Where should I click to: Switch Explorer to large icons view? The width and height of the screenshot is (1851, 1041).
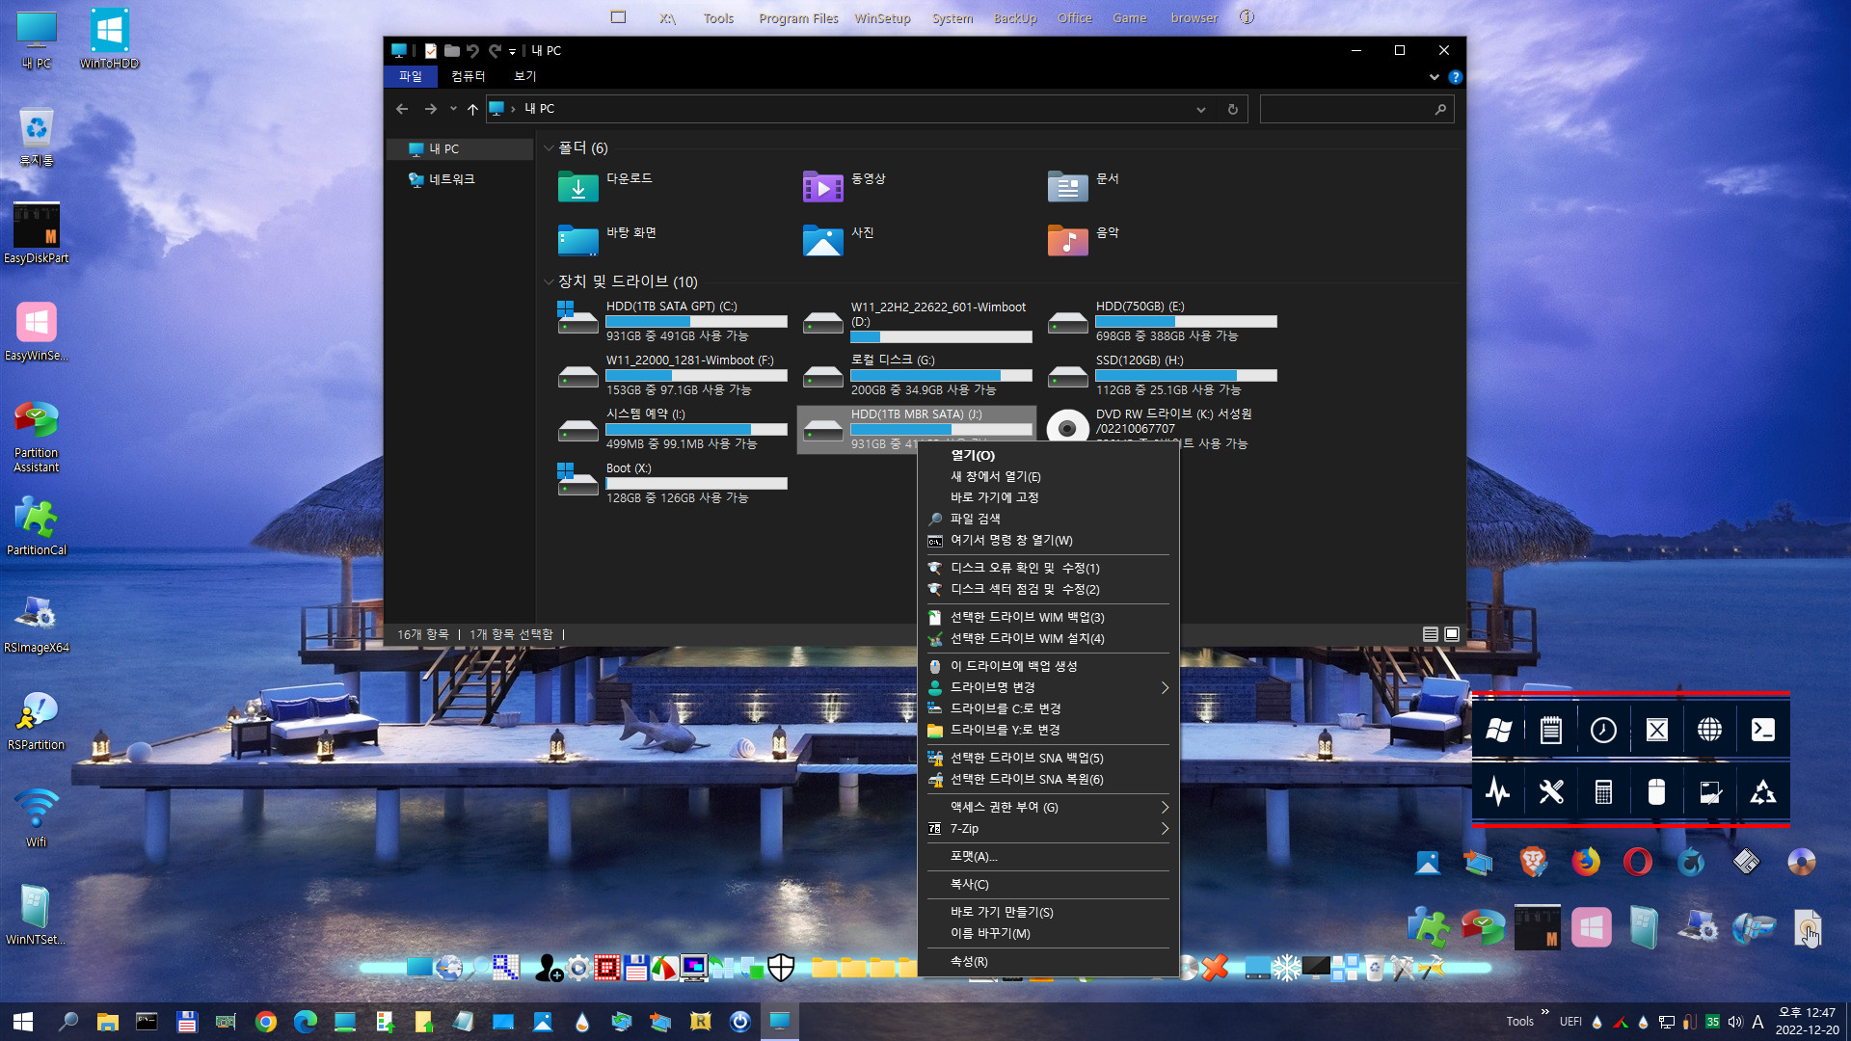coord(1452,634)
